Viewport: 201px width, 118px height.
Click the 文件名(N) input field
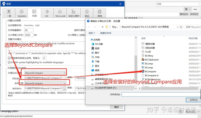[x=161, y=95]
